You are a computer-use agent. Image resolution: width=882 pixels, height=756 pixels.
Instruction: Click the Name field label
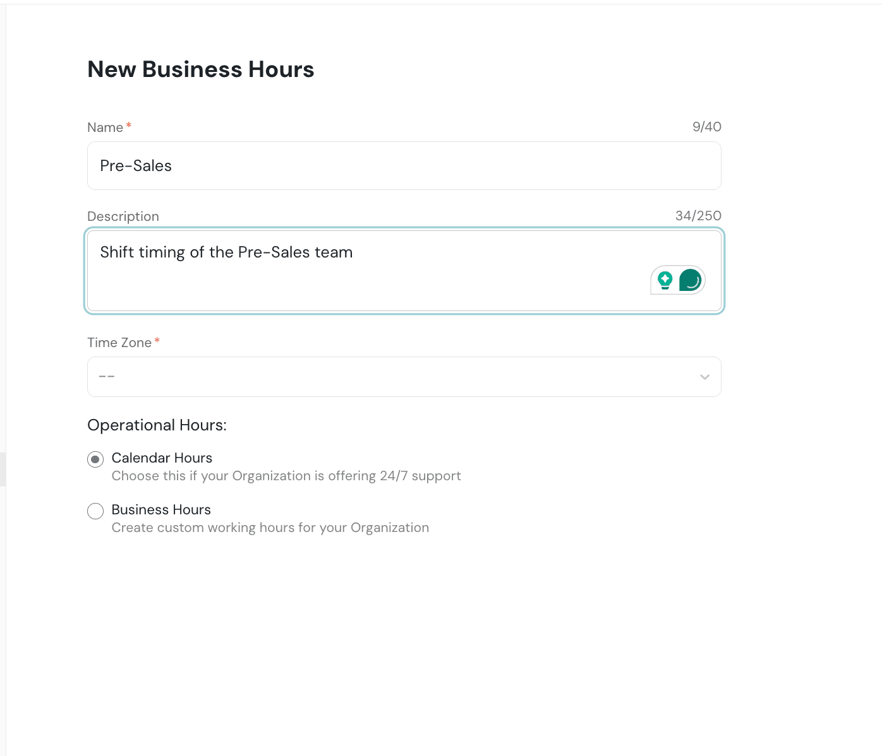click(105, 127)
